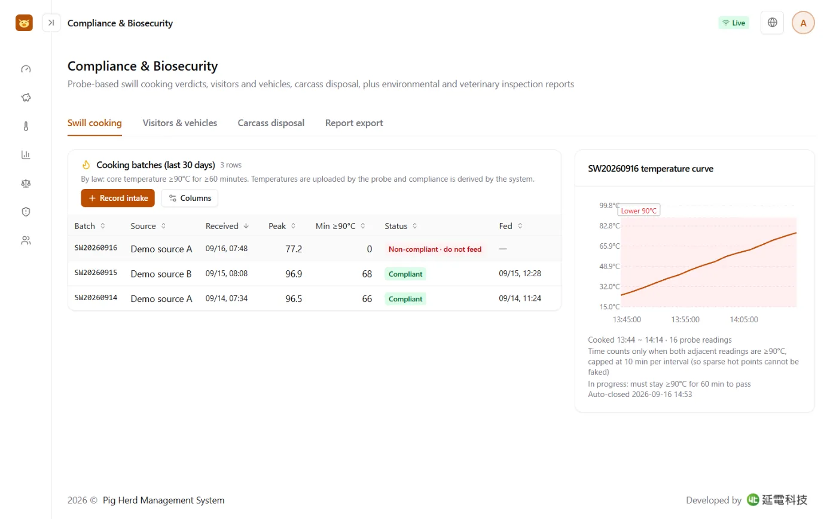Screen dimensions: 830x519
Task: Switch to the Visitors & vehicles tab
Action: tap(180, 123)
